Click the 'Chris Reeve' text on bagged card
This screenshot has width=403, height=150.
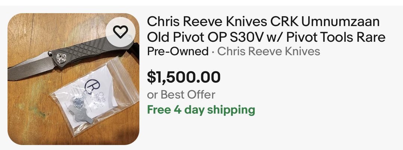point(99,101)
